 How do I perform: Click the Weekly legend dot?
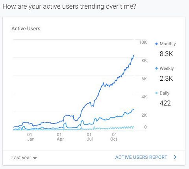(156, 69)
